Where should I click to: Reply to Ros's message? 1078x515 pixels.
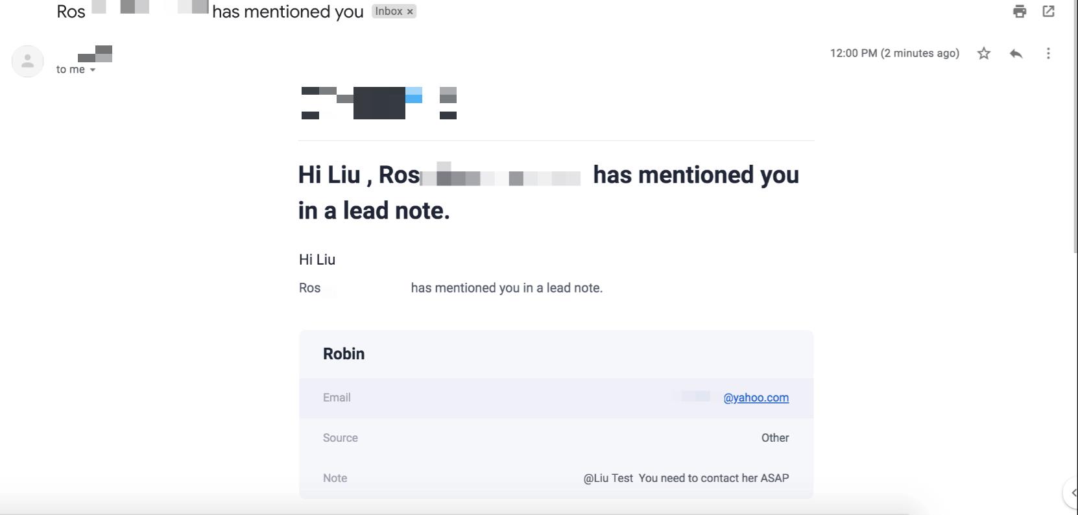[1016, 53]
